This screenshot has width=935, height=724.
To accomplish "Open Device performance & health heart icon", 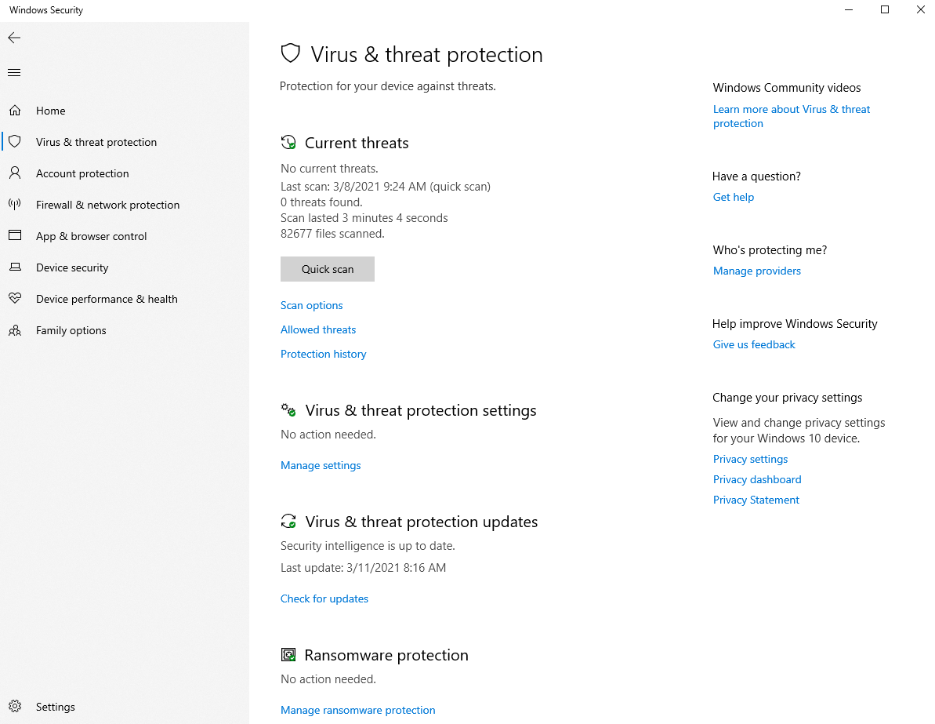I will 15,298.
